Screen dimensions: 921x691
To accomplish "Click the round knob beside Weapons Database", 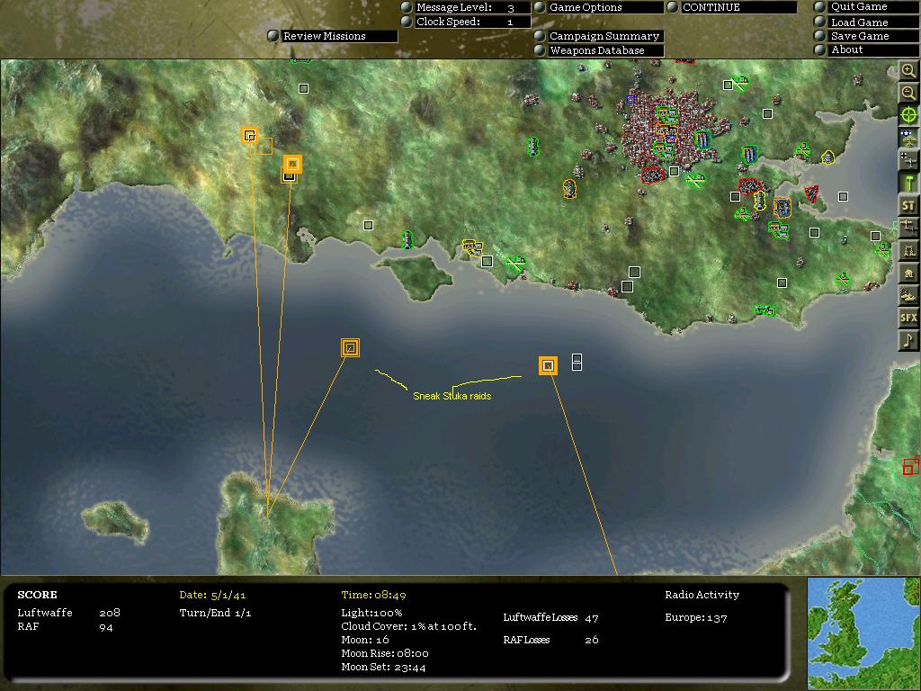I will point(540,50).
